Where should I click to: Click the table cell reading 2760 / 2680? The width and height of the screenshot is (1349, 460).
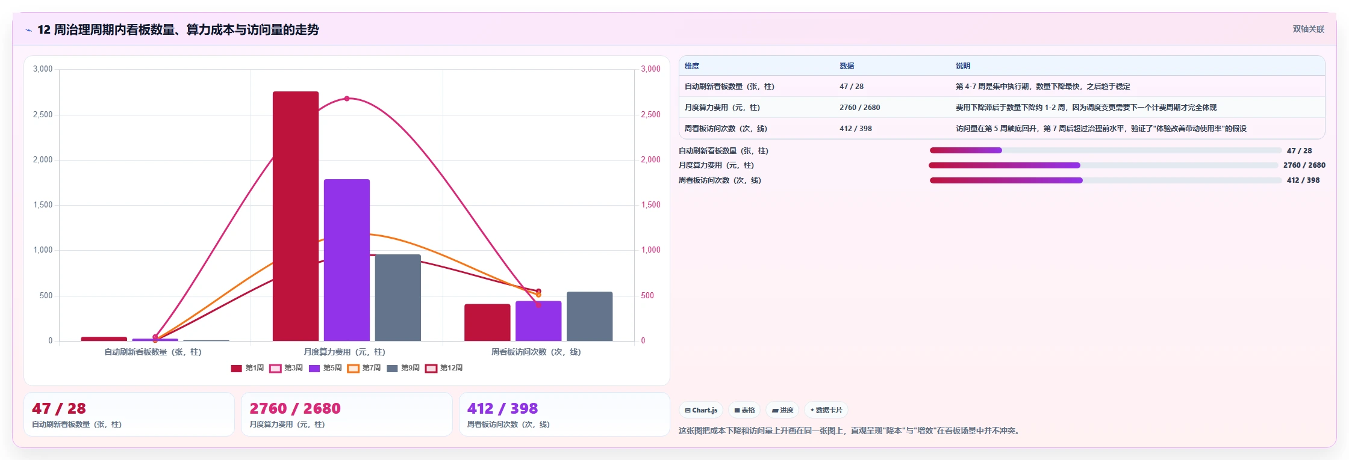point(860,108)
